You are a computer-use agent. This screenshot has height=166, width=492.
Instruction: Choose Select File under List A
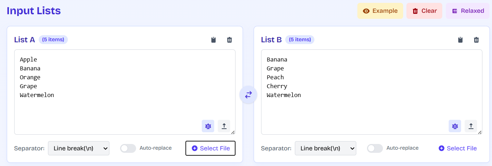(210, 148)
